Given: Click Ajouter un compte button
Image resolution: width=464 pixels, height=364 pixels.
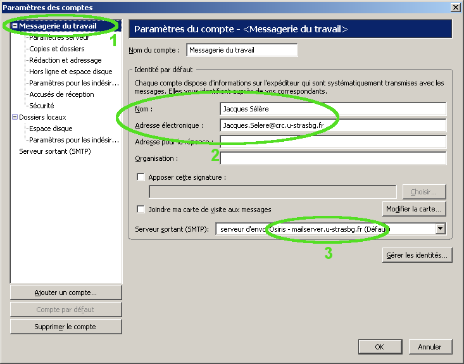Looking at the screenshot, I should point(66,292).
